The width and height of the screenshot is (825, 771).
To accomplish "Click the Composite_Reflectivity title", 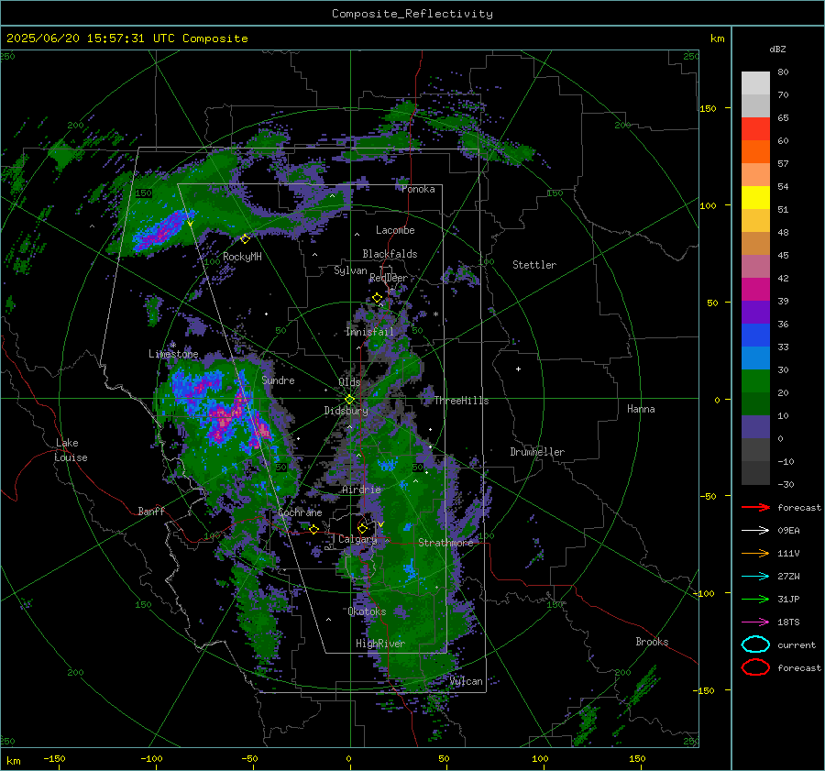I will pos(412,14).
